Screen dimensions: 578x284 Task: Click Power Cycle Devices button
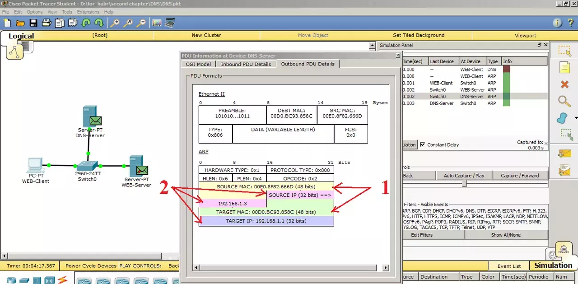[x=91, y=266]
